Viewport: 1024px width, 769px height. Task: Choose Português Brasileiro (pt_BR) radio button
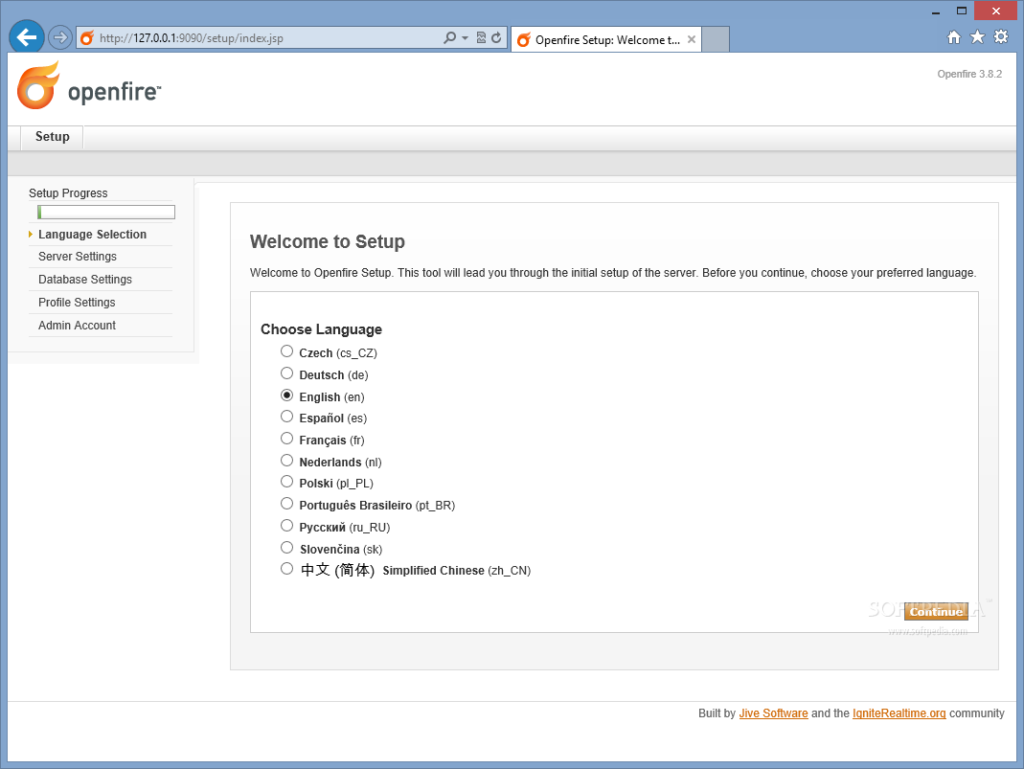(x=286, y=504)
